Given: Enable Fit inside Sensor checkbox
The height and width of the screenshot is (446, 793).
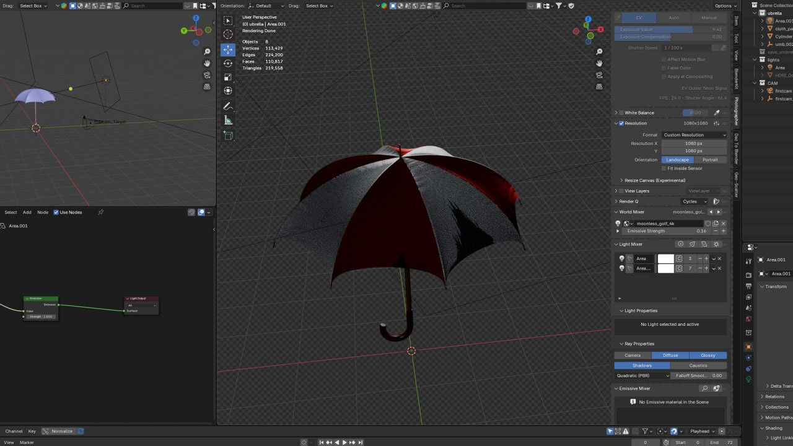Looking at the screenshot, I should tap(664, 168).
